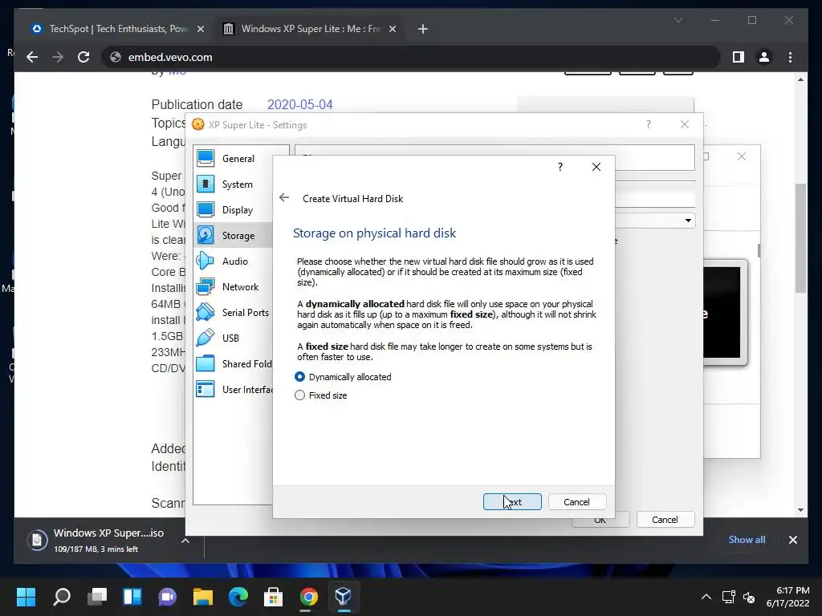Image resolution: width=822 pixels, height=616 pixels.
Task: Go back in Create Virtual Hard Disk wizard
Action: pos(284,197)
